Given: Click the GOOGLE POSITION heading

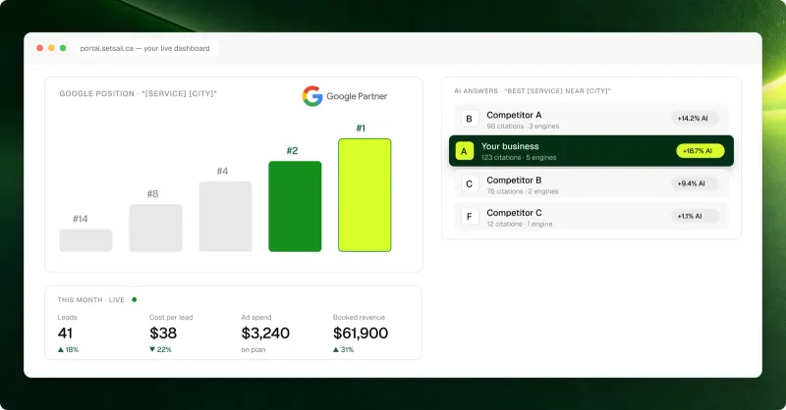Looking at the screenshot, I should 138,93.
